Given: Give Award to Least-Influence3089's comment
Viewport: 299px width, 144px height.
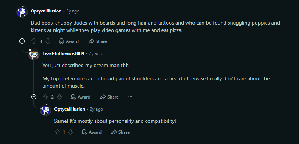Looking at the screenshot, I should click(x=80, y=97).
